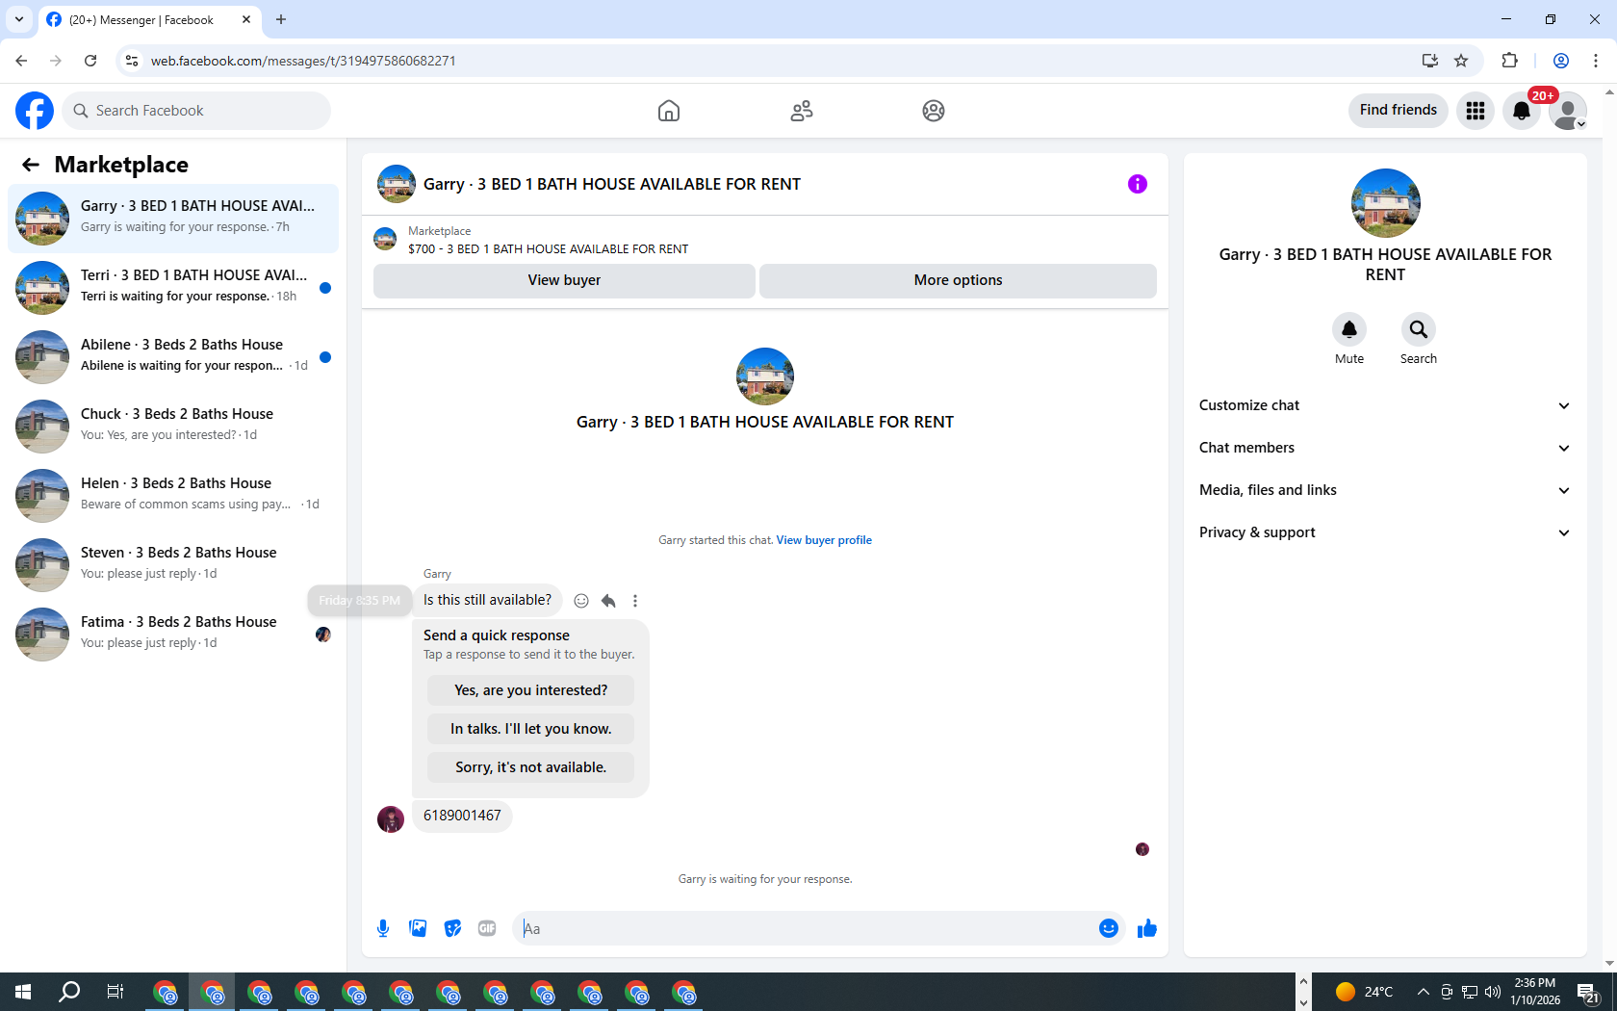Reload the page in Chrome
This screenshot has height=1011, width=1617.
click(x=90, y=61)
